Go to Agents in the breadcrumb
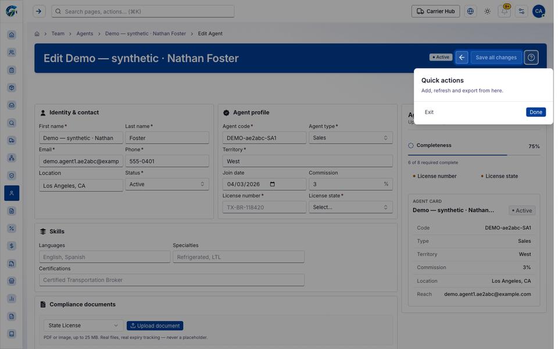The image size is (558, 349). tap(85, 34)
